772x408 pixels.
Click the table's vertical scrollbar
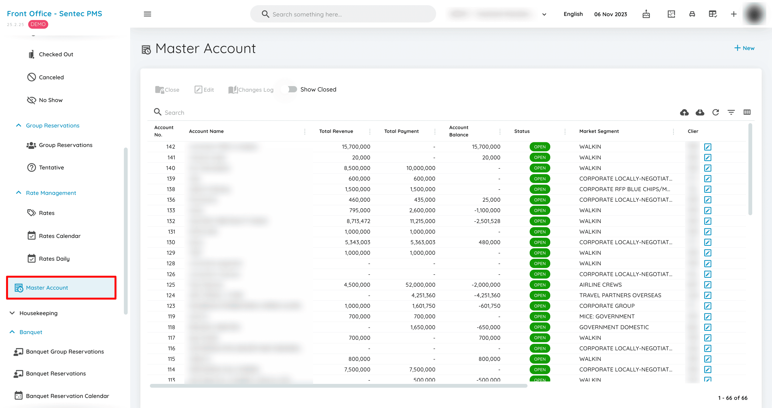pos(750,169)
